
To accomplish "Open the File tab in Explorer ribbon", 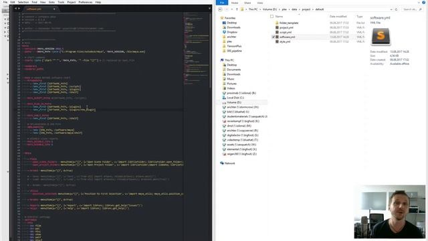I will pos(222,3).
